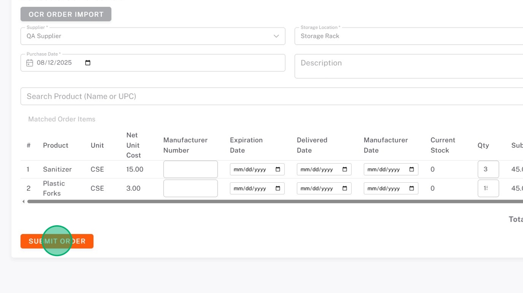This screenshot has height=293, width=523.
Task: Open the Purchase Date calendar picker indicator
Action: [88, 63]
